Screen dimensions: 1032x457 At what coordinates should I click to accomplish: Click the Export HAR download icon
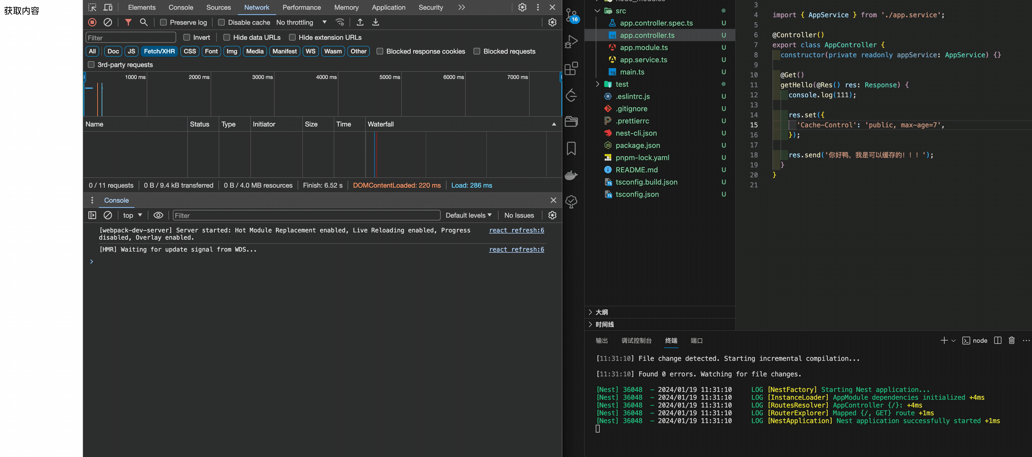(375, 23)
